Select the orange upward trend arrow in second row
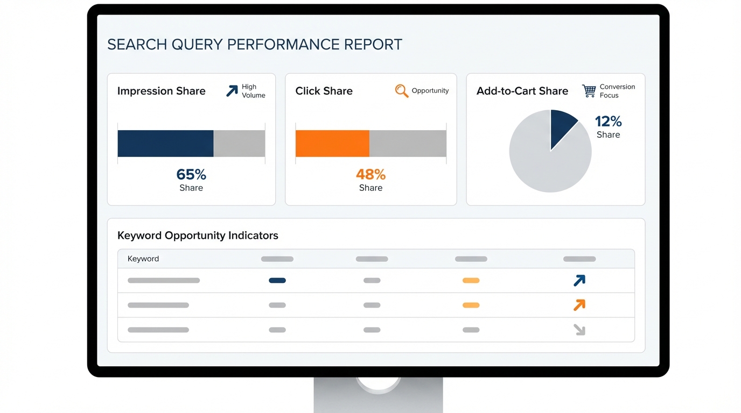 coord(579,305)
